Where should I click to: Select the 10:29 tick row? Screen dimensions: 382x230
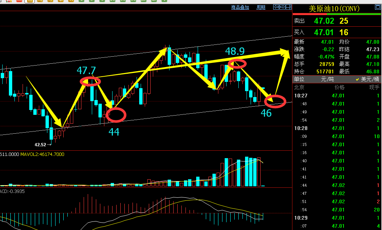337,218
